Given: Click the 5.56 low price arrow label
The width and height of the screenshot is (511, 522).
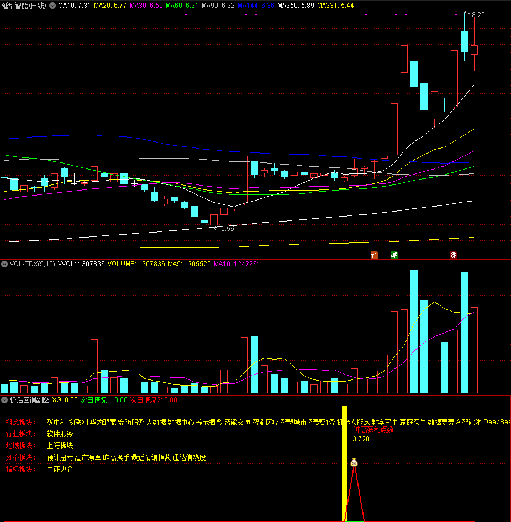Looking at the screenshot, I should [226, 228].
